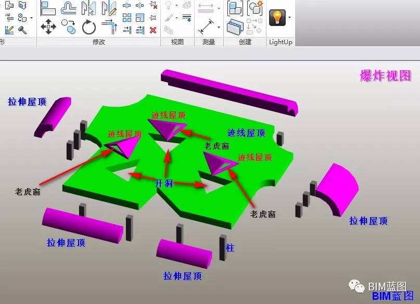The image size is (420, 304).
Task: Click the 开洞 label in viewport
Action: pyautogui.click(x=164, y=183)
